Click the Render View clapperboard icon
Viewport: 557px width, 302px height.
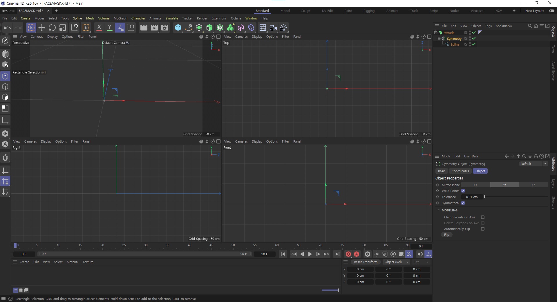coord(144,28)
